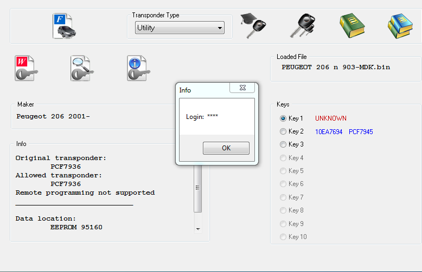This screenshot has height=272, width=422.
Task: Click the key info icon
Action: click(138, 68)
